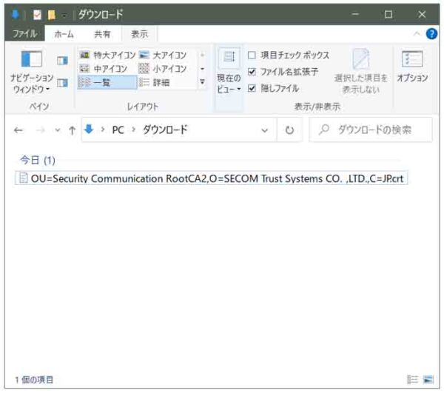Expand the current view (現在のビュー) dropdown
The width and height of the screenshot is (444, 393).
pyautogui.click(x=229, y=74)
